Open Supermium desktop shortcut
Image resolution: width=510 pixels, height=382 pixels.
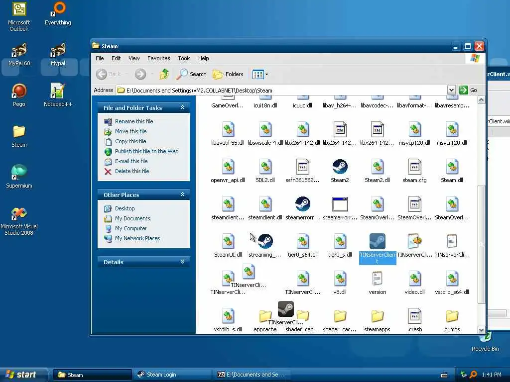[19, 177]
